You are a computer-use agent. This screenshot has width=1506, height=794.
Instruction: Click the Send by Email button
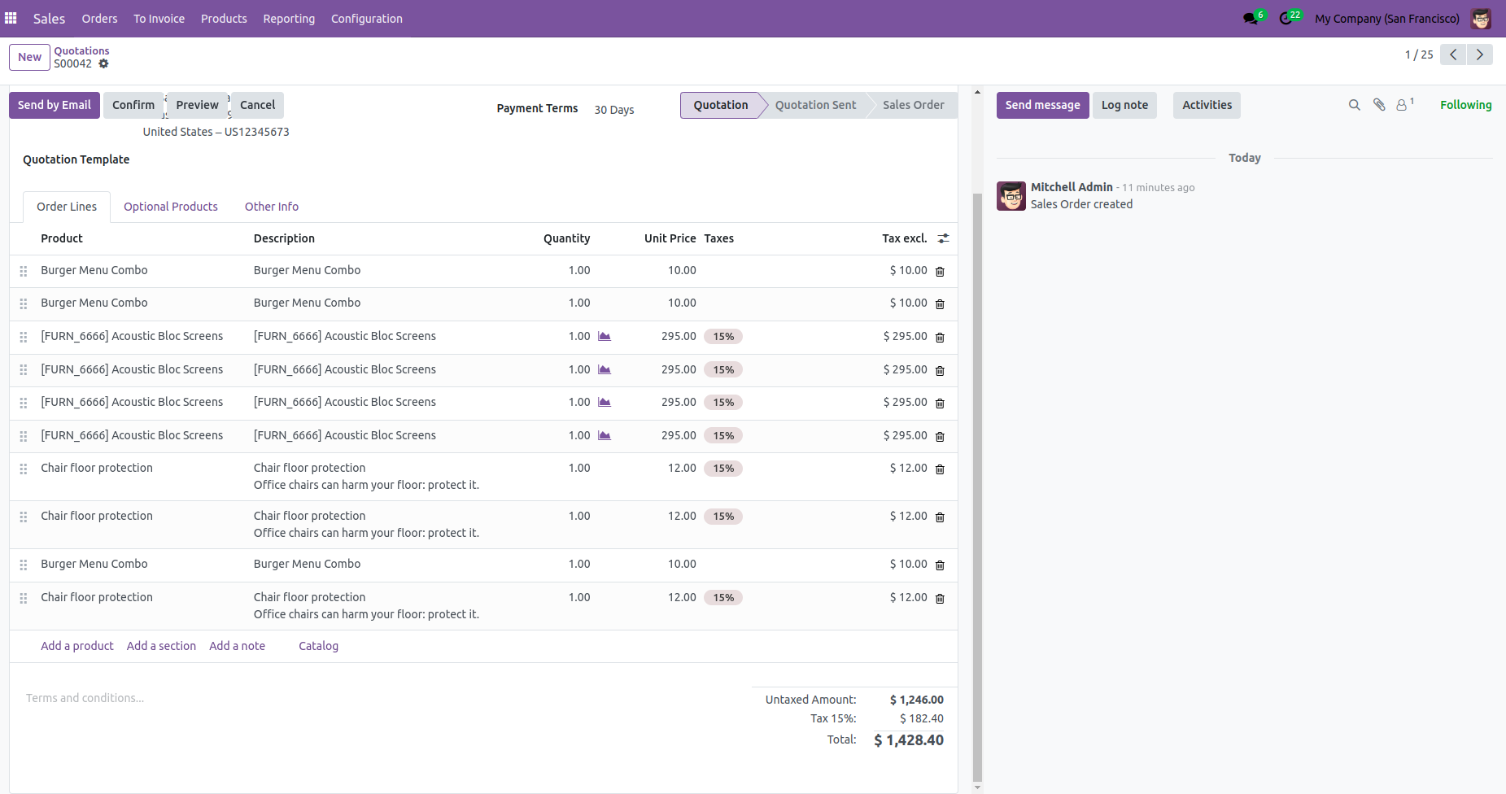(x=55, y=105)
